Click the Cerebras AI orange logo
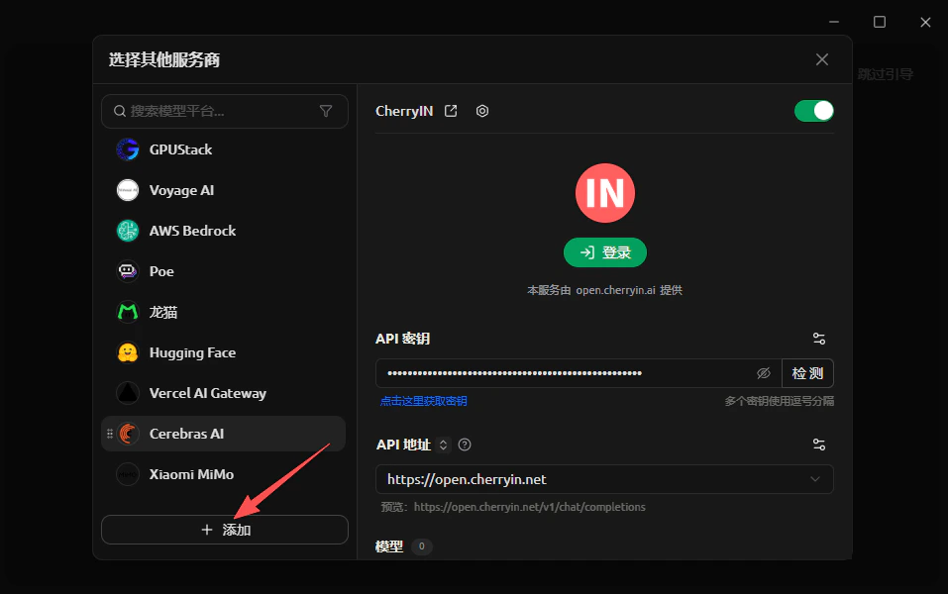 click(128, 434)
